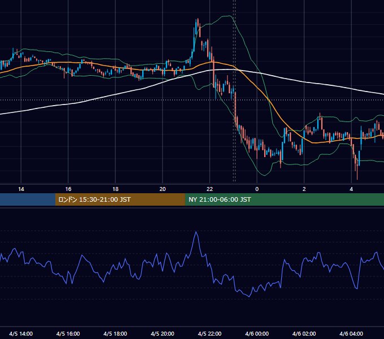
Task: Click the oscillator line's highest peak
Action: pos(196,232)
